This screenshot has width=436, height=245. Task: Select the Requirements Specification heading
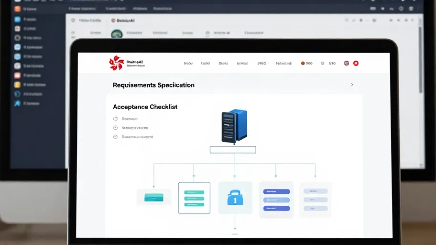[153, 85]
